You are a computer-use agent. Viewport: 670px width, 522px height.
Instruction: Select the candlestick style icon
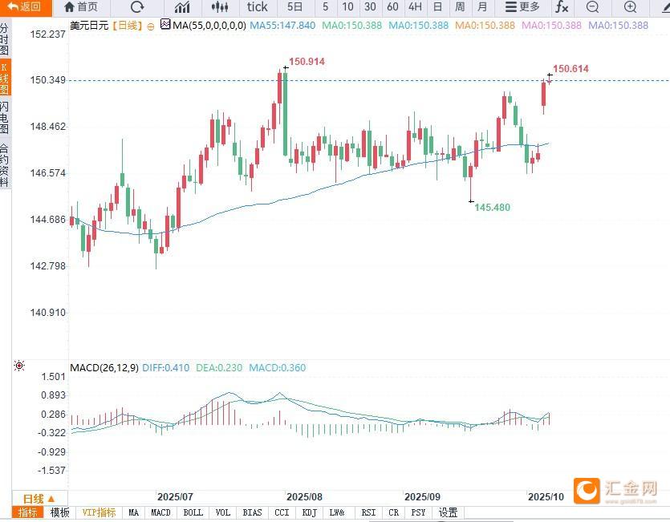[219, 7]
